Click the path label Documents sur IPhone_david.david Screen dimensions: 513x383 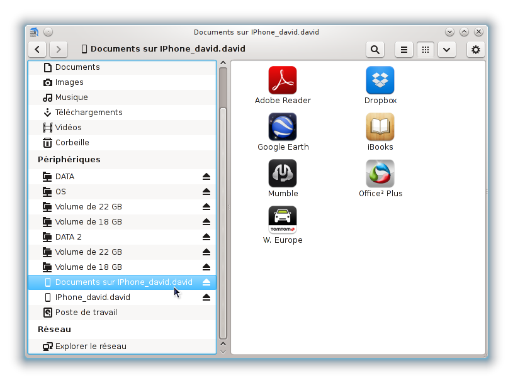click(x=168, y=49)
